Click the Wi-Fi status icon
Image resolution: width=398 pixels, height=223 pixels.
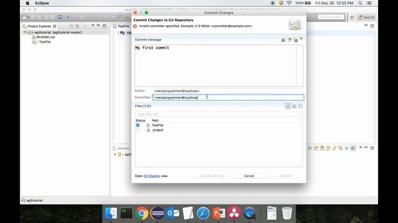click(289, 3)
